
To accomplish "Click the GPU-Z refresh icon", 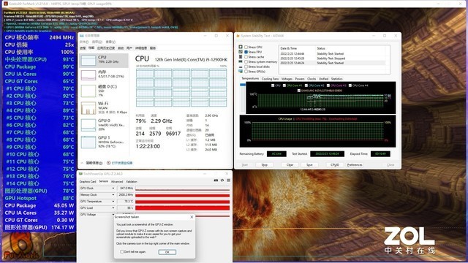I will 222,180.
